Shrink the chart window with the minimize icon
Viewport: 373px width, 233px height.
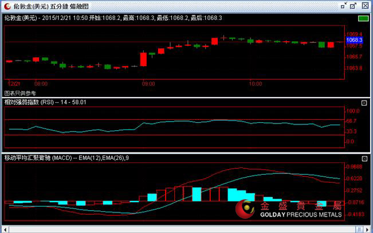pos(343,5)
